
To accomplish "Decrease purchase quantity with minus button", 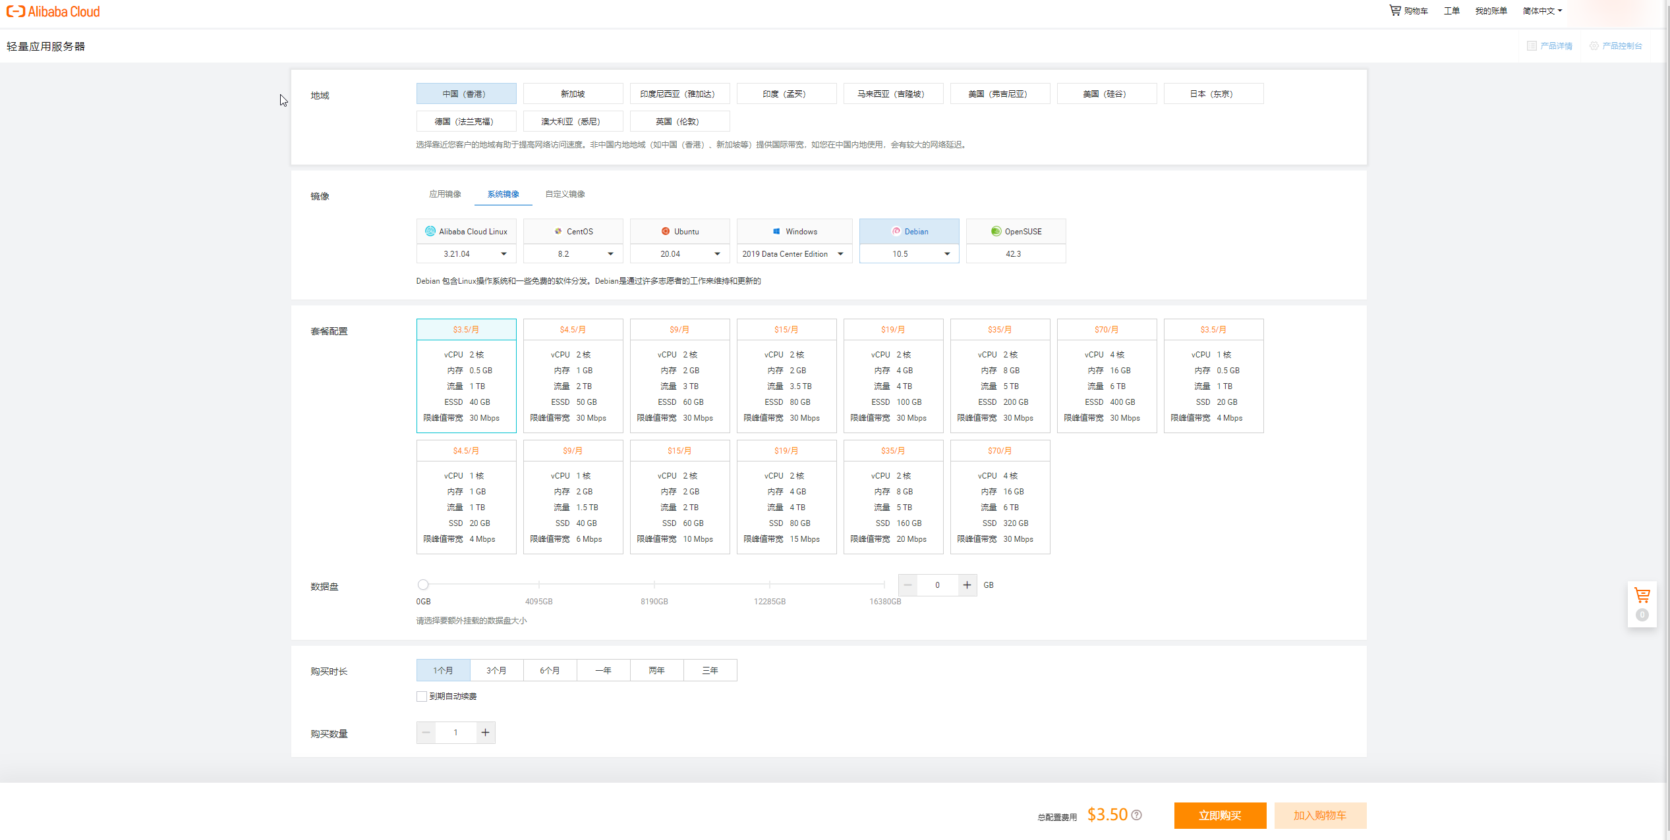I will (426, 732).
